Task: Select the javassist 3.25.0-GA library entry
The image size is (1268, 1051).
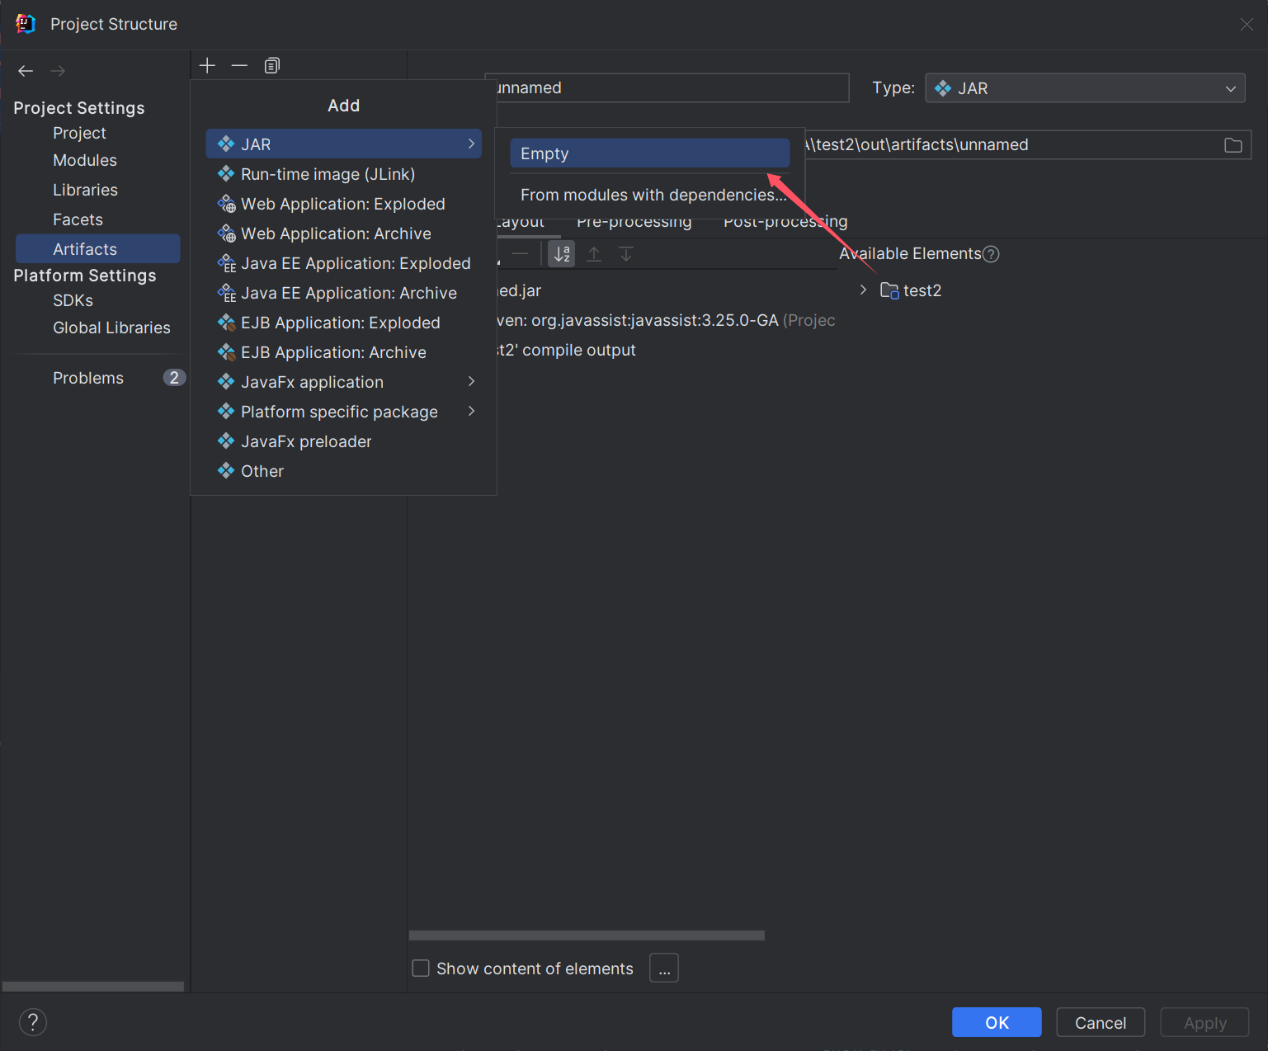Action: (x=667, y=320)
